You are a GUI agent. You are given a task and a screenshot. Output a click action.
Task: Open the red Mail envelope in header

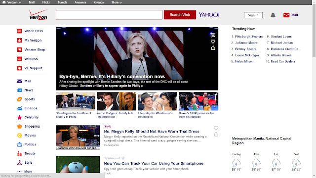click(x=286, y=15)
